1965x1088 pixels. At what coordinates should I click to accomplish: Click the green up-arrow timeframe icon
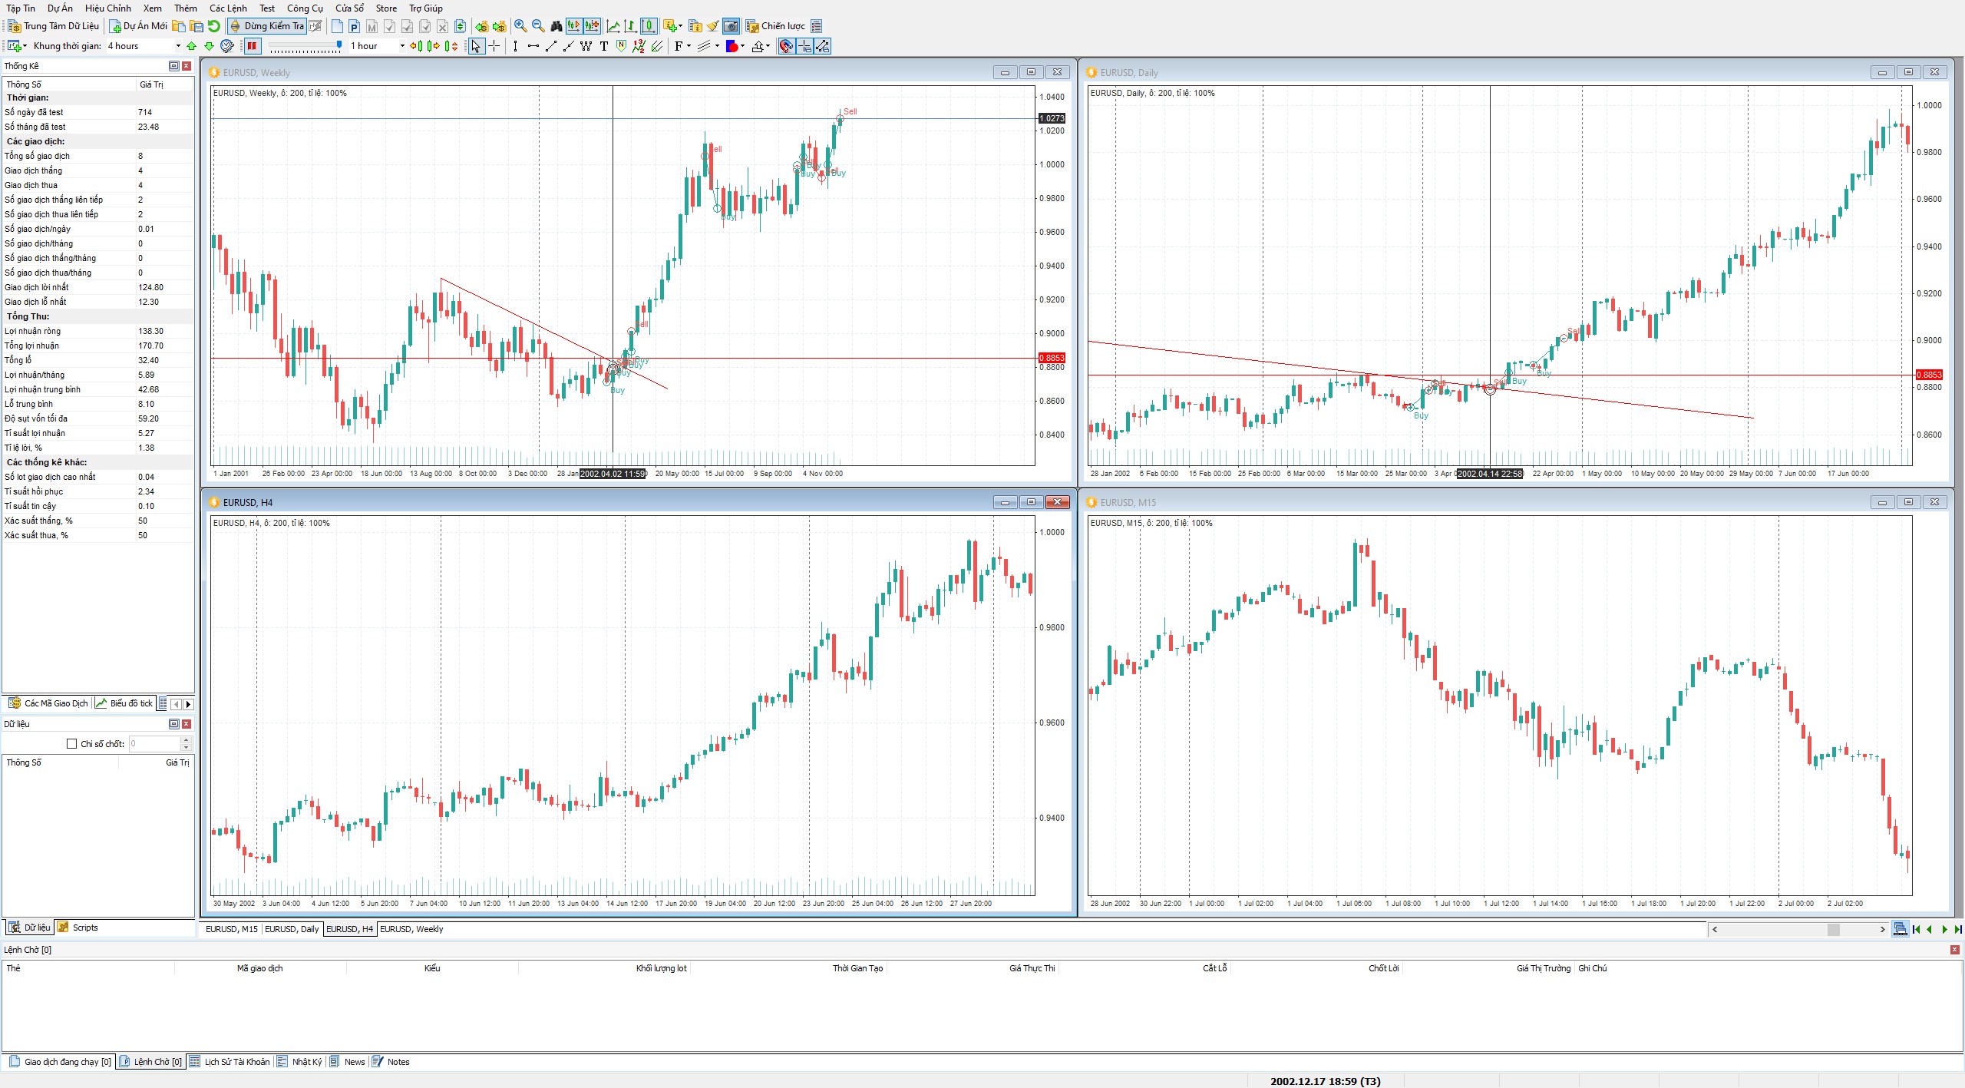pos(192,46)
